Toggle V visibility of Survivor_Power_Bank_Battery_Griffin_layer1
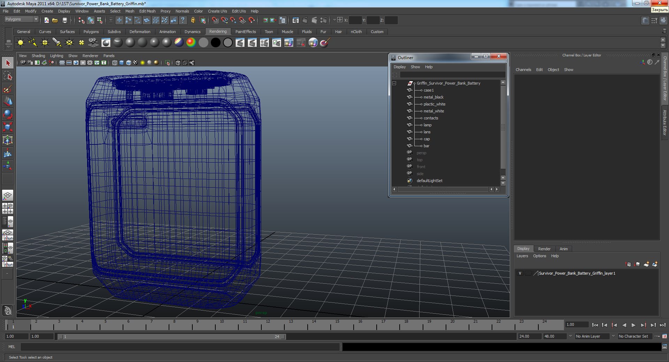669x362 pixels. point(520,274)
